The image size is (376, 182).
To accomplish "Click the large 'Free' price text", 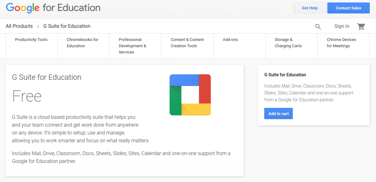I will (x=27, y=96).
